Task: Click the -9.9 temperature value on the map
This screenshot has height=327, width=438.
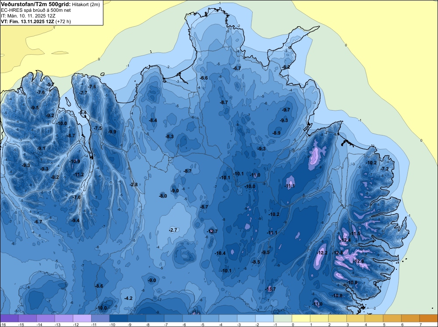Action: [x=112, y=132]
